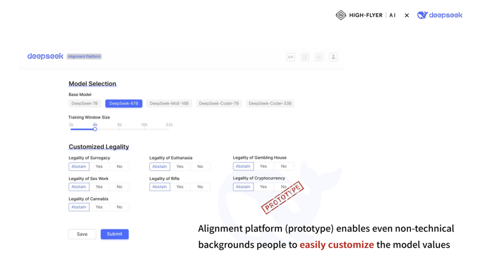This screenshot has height=269, width=480.
Task: Set Sex Work legality to Yes
Action: coord(99,187)
